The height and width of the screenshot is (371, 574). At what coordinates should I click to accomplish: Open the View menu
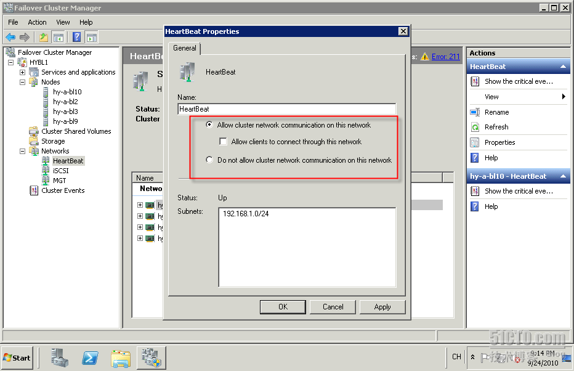coord(63,22)
